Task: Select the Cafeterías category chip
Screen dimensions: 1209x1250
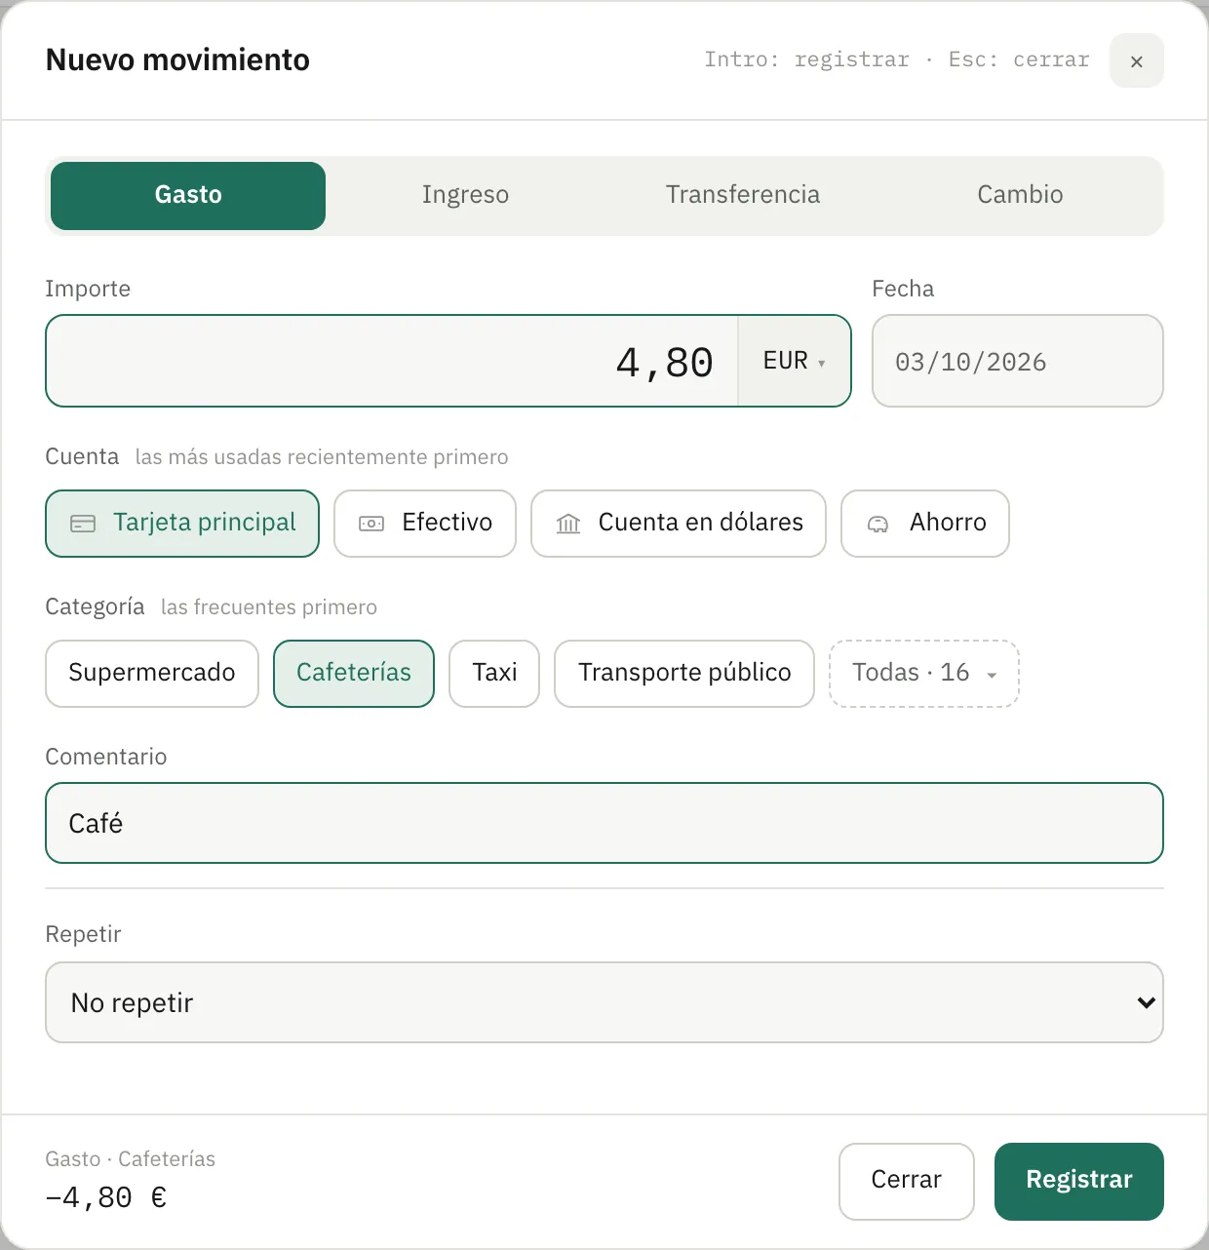Action: point(354,674)
